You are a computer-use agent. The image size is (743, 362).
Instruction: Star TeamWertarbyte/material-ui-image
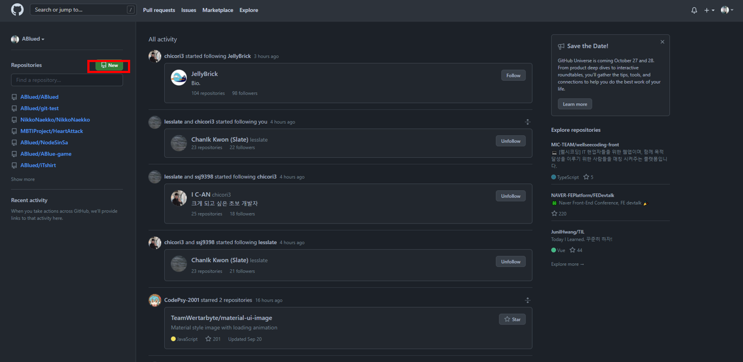(x=512, y=319)
